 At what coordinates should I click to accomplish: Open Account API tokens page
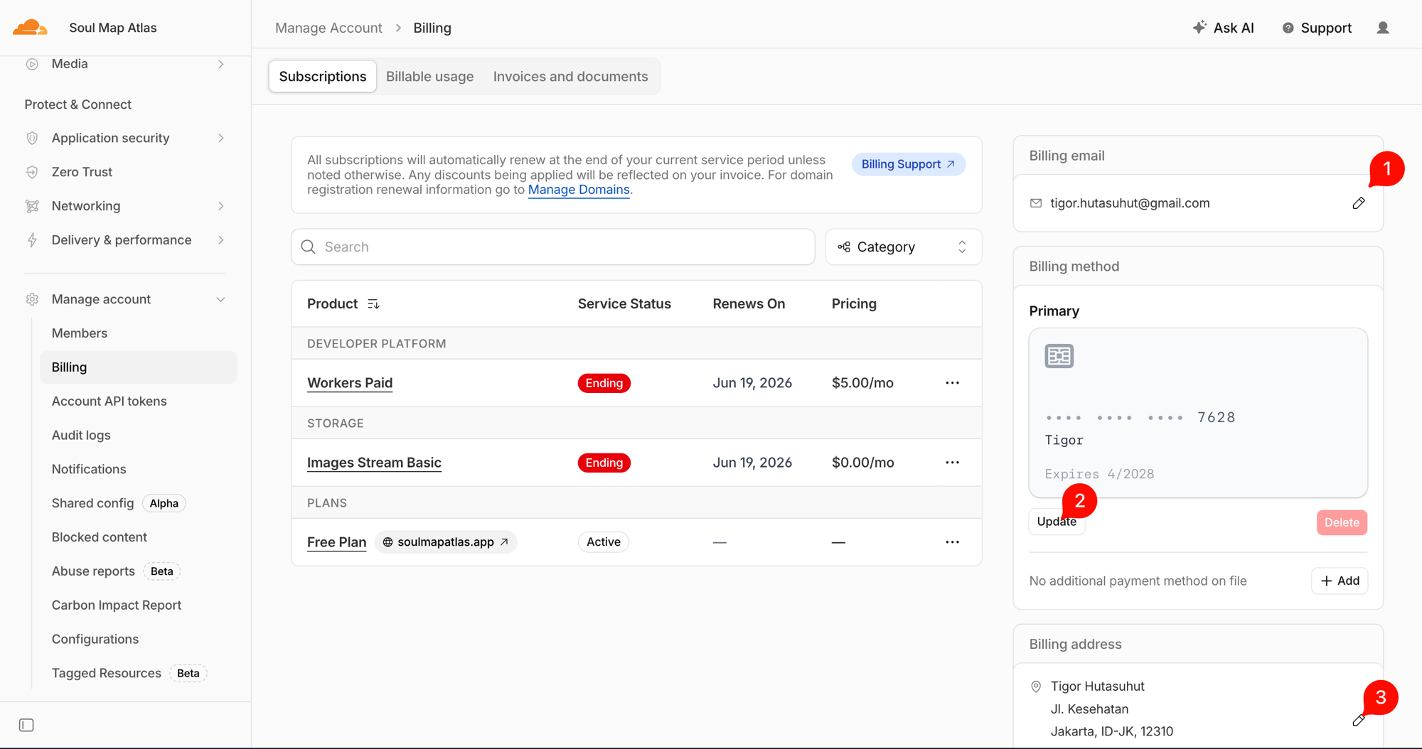click(x=109, y=402)
